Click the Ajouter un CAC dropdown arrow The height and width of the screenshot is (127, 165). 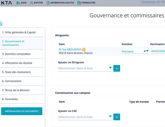click(x=110, y=117)
